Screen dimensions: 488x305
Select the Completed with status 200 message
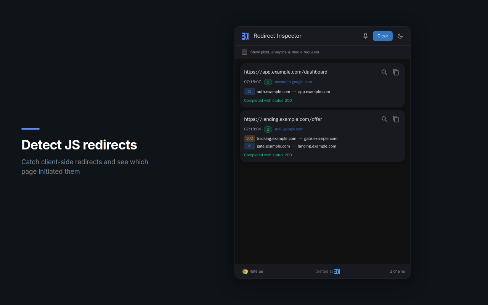[x=268, y=100]
